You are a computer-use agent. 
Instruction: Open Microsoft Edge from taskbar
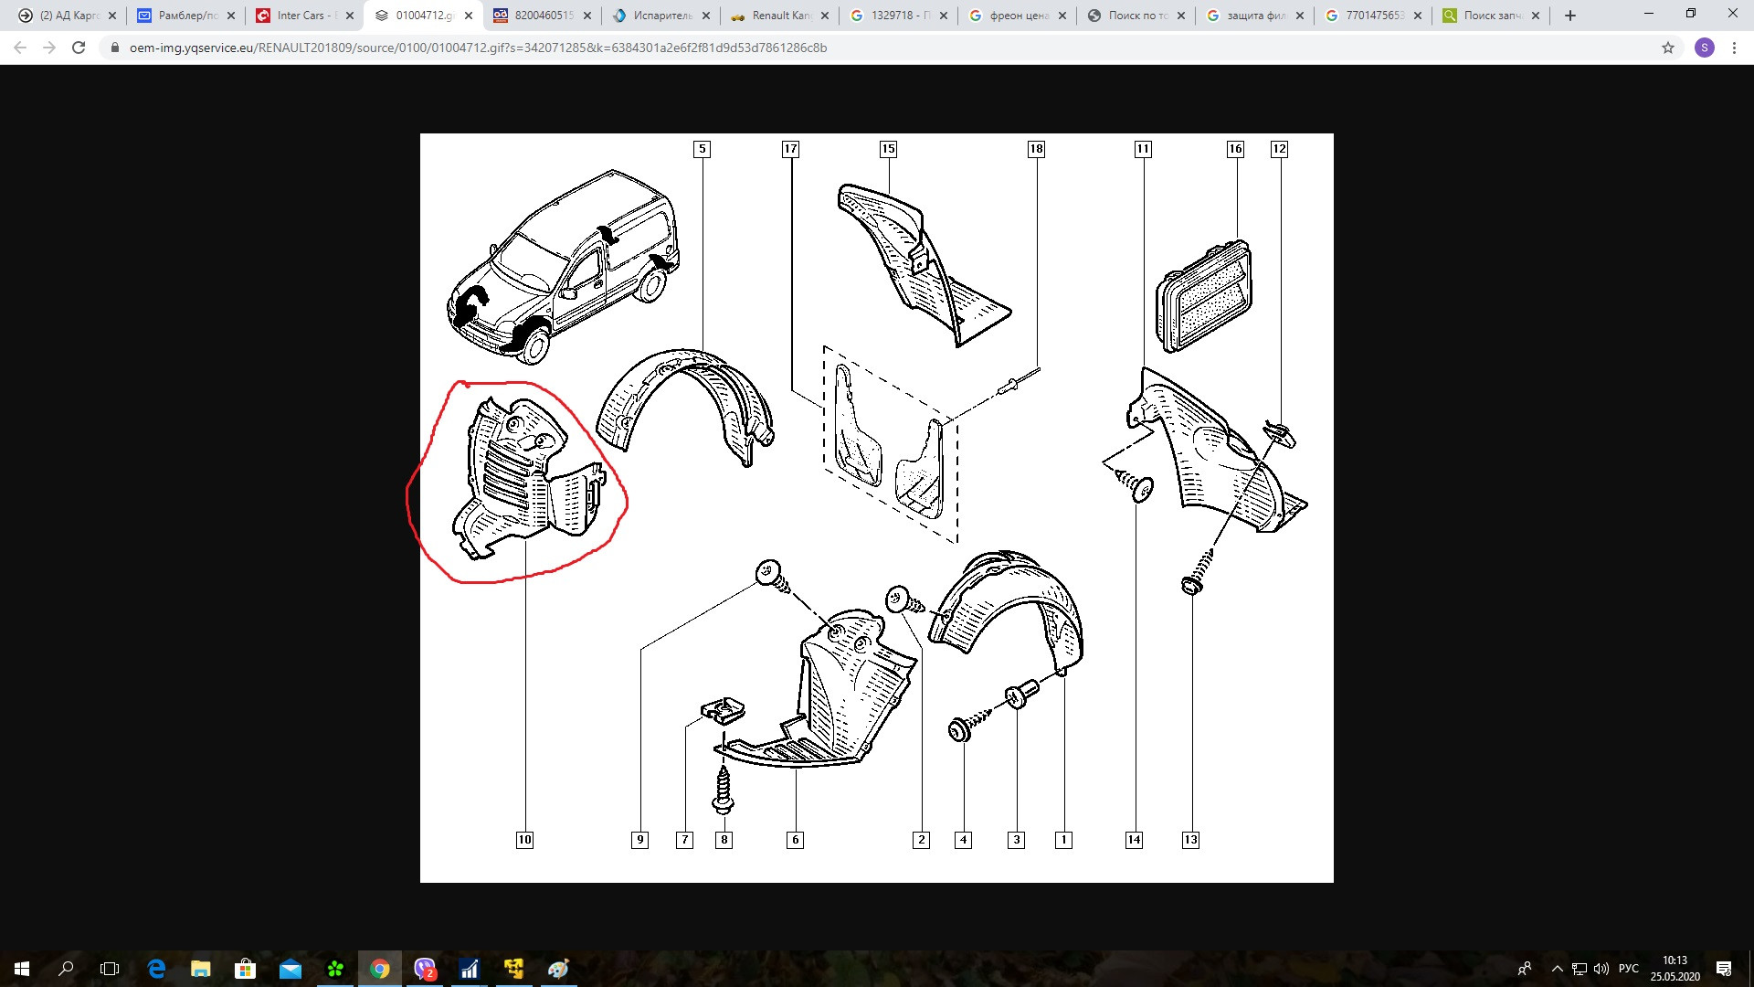pyautogui.click(x=156, y=969)
